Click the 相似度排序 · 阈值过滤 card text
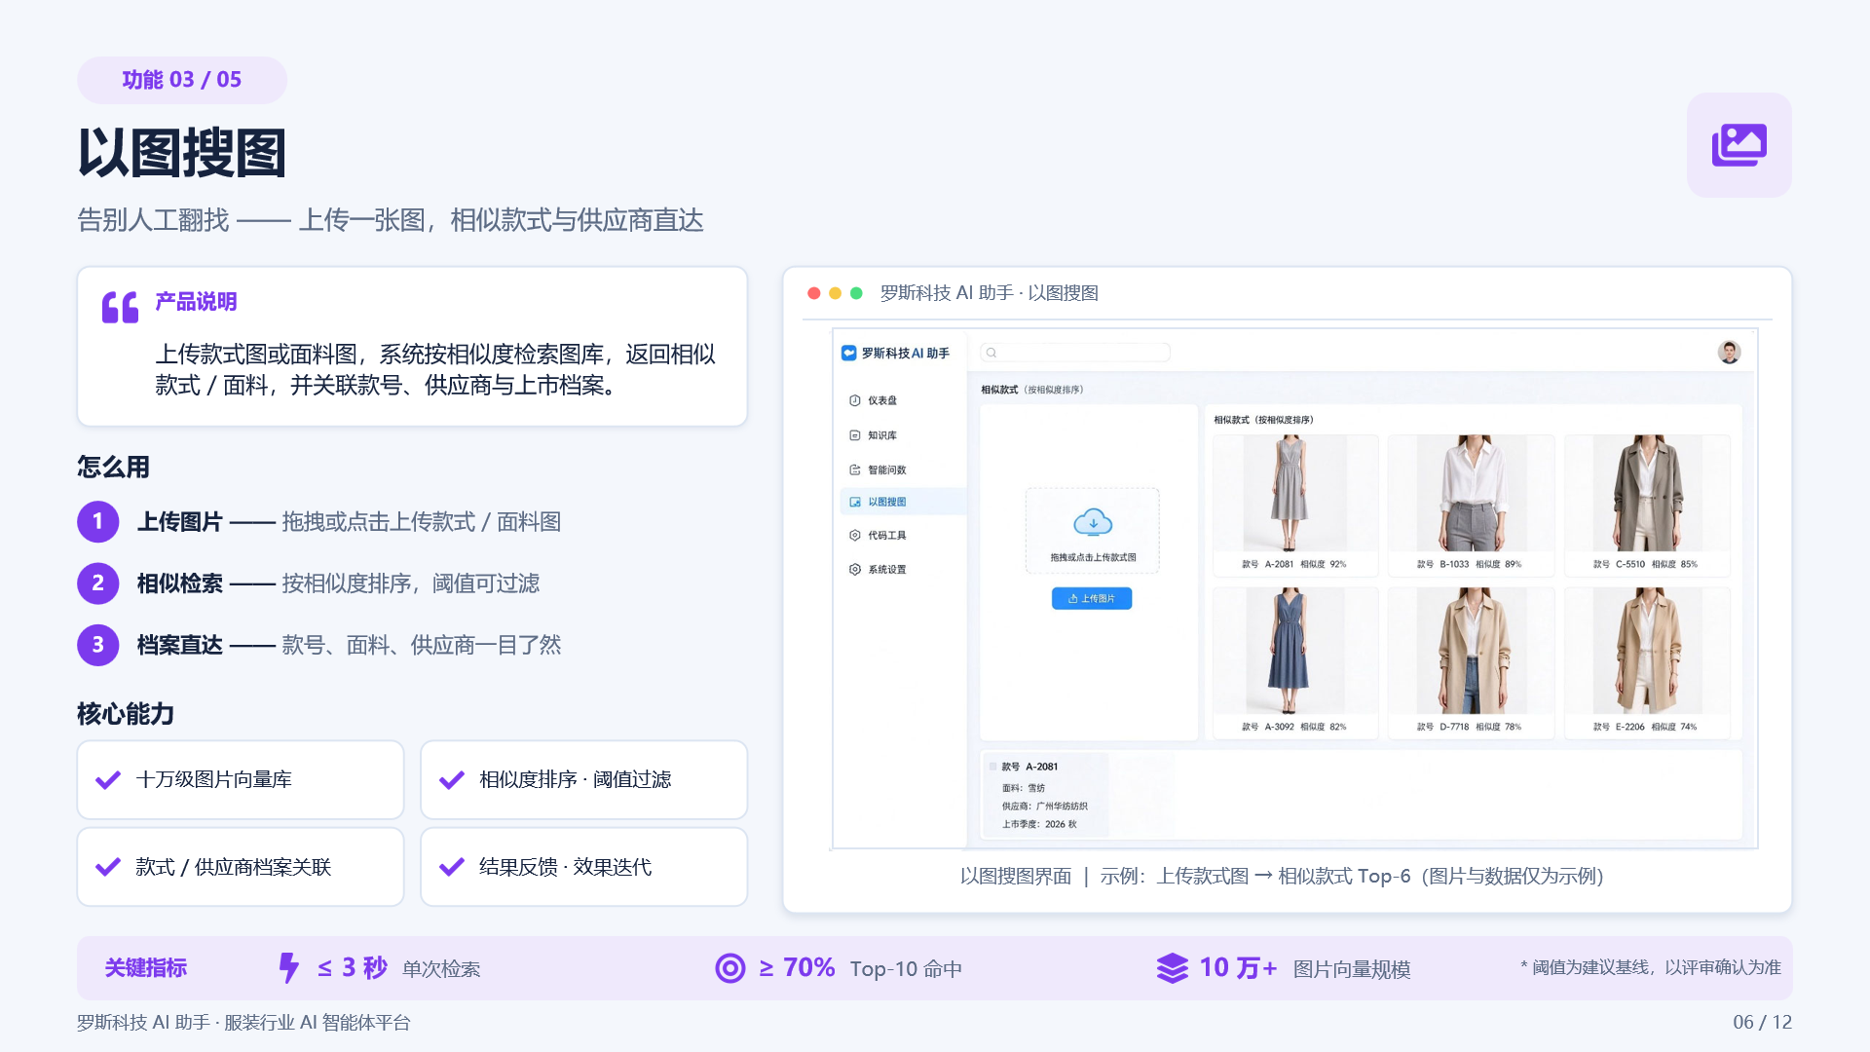Image resolution: width=1870 pixels, height=1052 pixels. pos(575,779)
